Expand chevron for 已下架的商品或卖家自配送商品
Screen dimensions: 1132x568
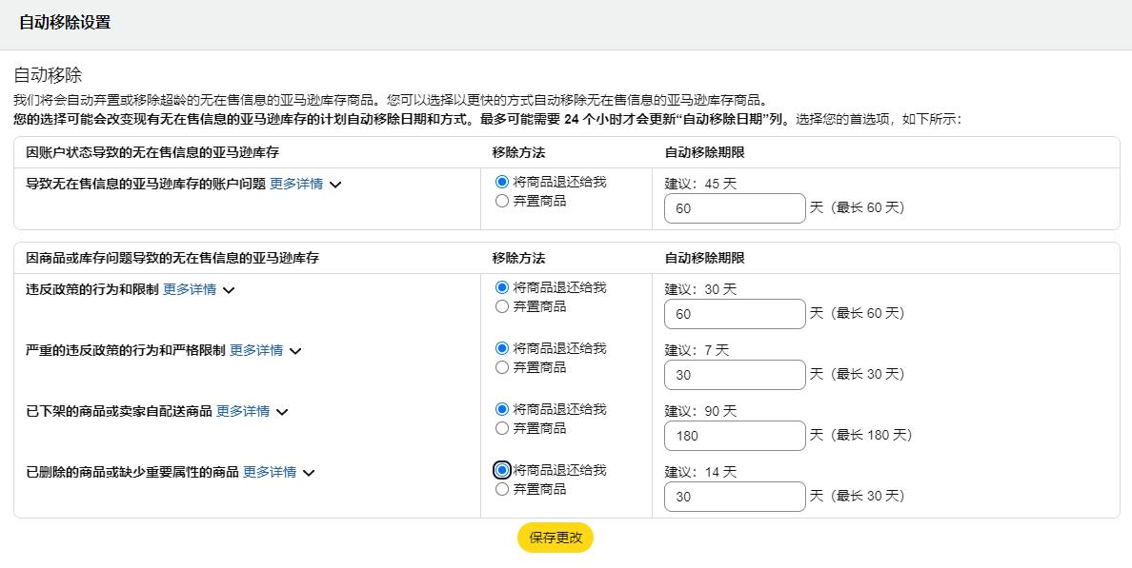coord(282,412)
